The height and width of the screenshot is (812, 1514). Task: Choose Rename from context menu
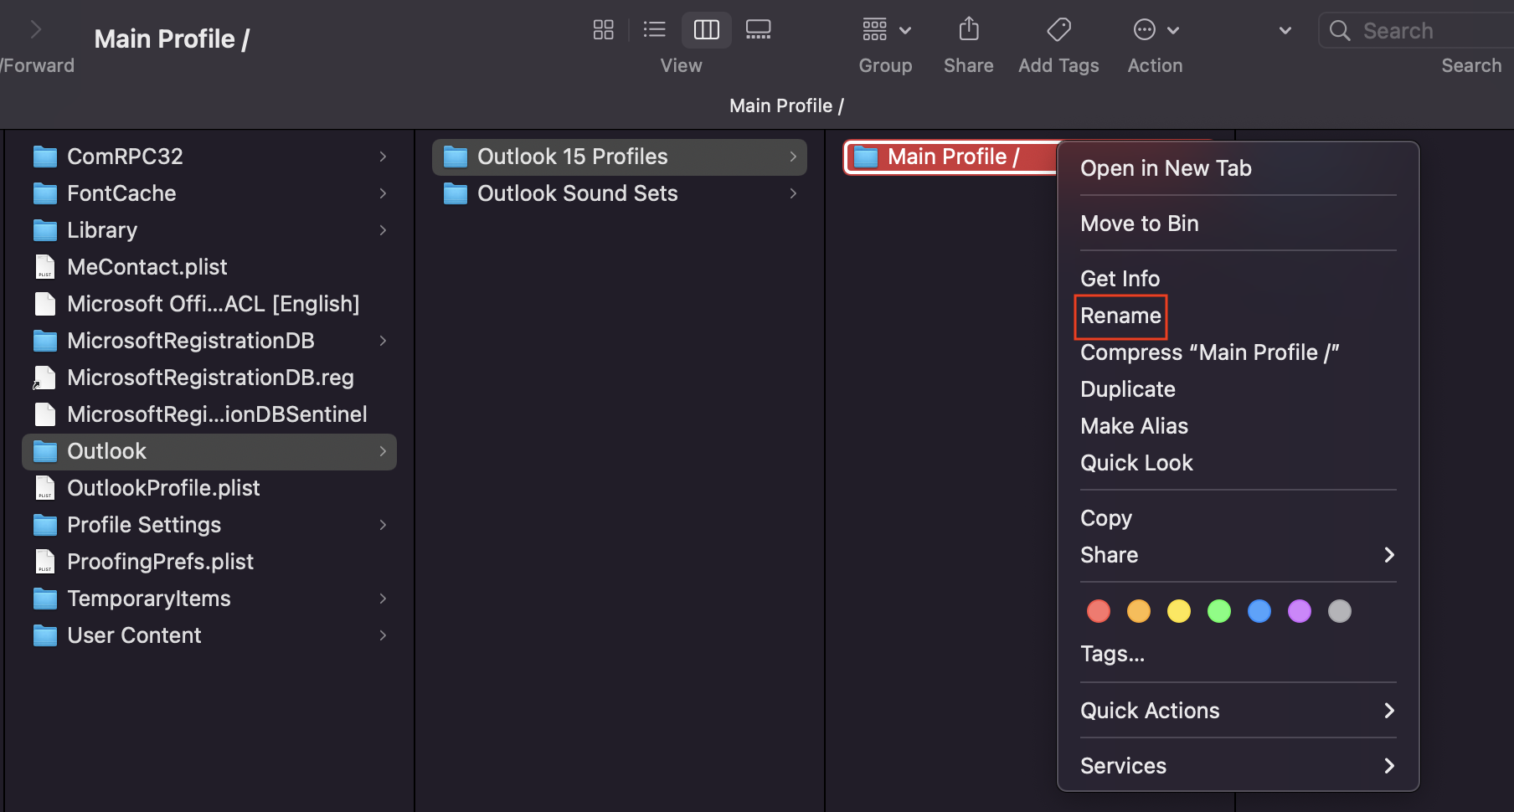point(1120,316)
